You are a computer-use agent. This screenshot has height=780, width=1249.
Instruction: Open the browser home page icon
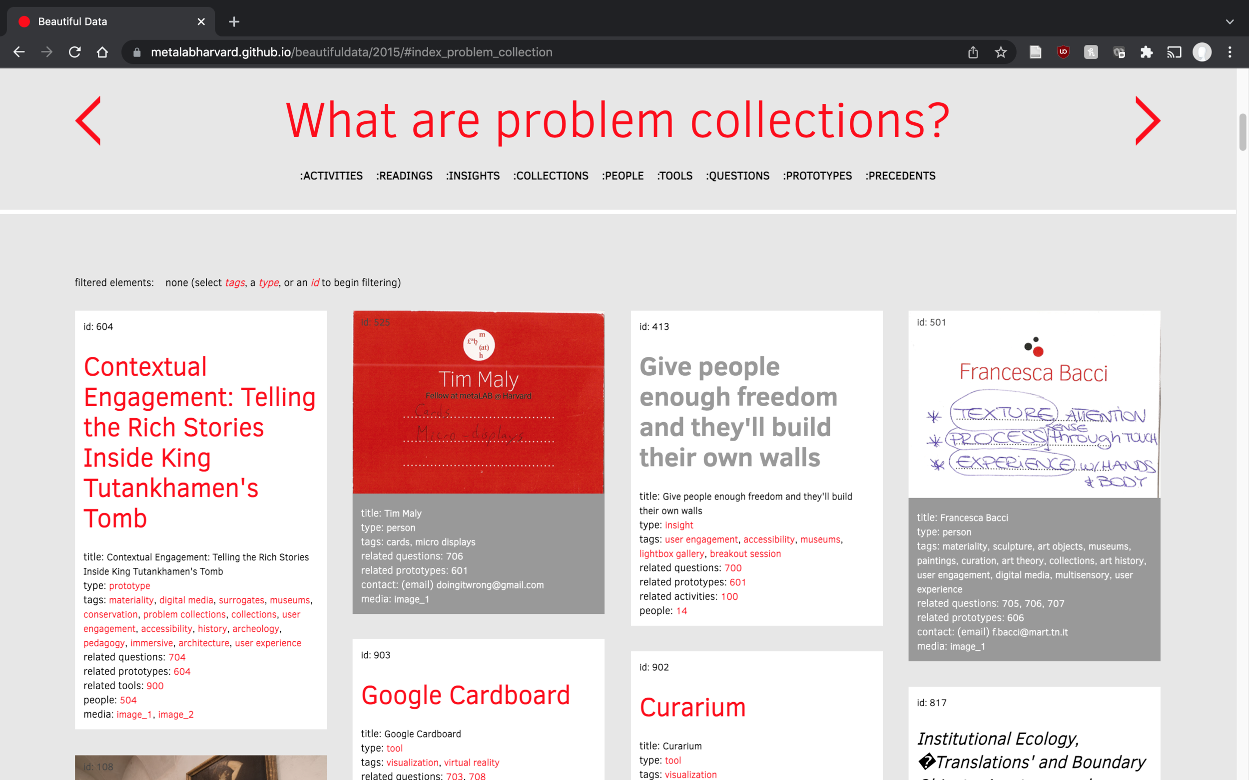coord(102,52)
